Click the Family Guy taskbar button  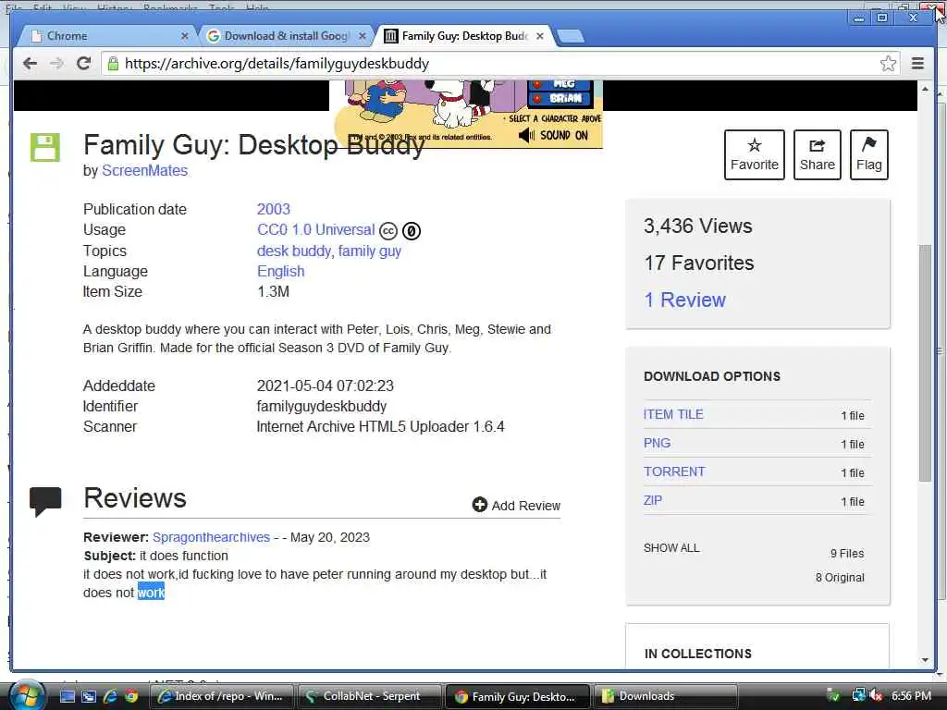click(518, 696)
